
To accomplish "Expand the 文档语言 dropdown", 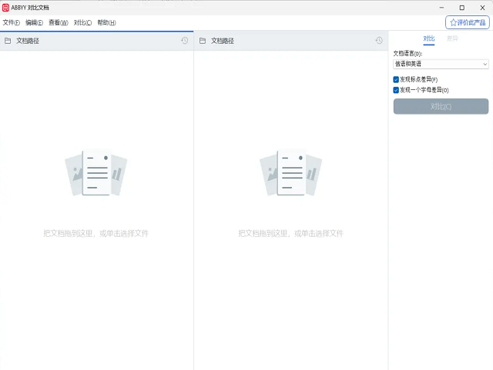I will (441, 64).
